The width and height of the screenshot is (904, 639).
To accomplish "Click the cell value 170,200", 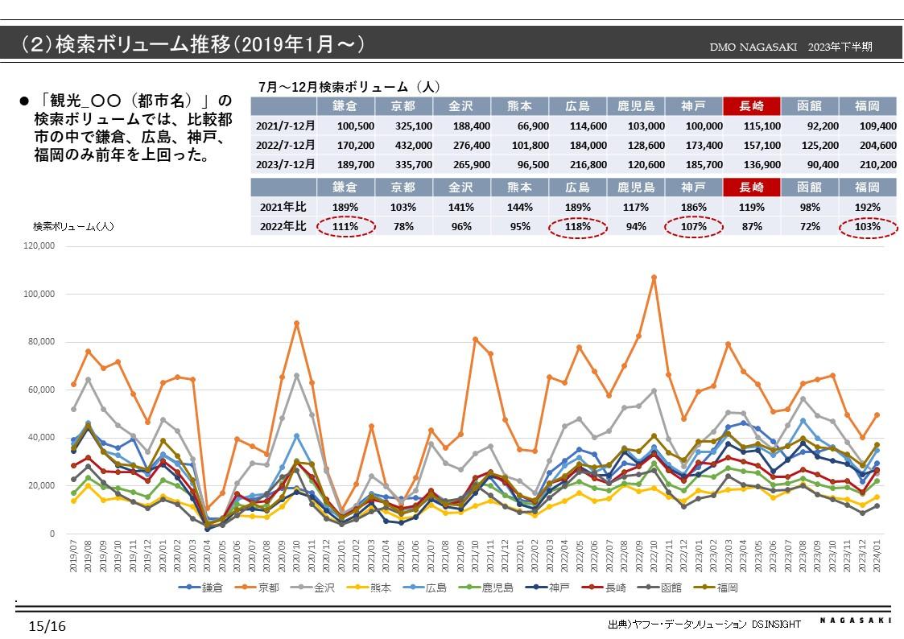I will coord(356,146).
